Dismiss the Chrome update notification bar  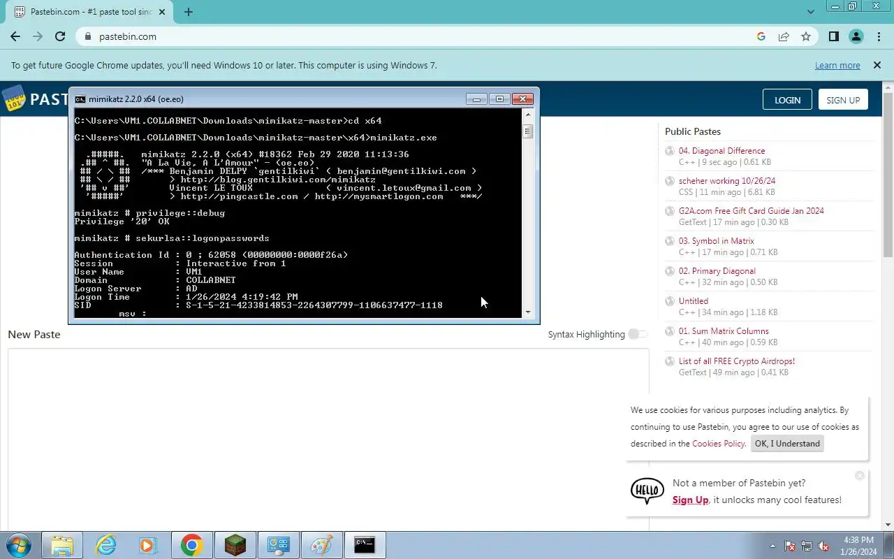click(877, 65)
